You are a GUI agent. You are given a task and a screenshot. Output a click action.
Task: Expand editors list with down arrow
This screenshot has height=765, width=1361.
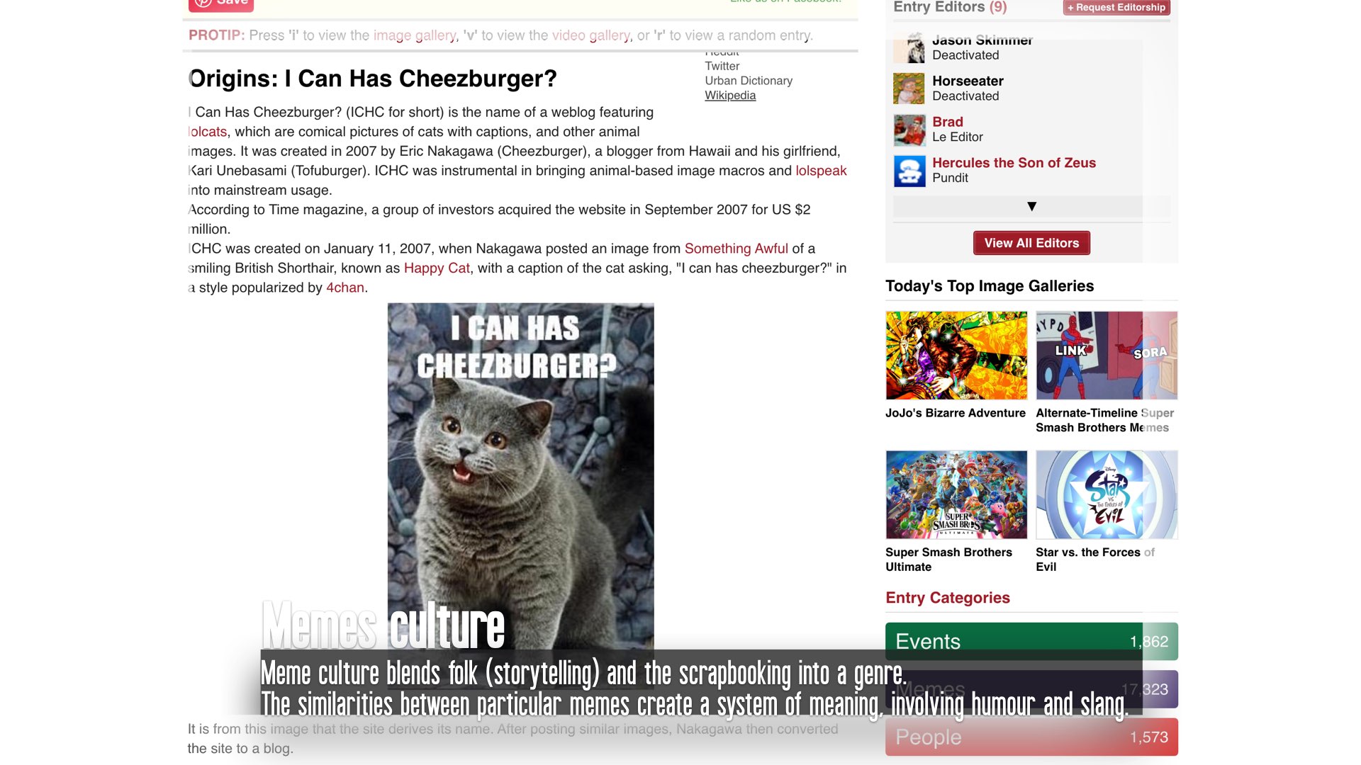click(x=1031, y=206)
